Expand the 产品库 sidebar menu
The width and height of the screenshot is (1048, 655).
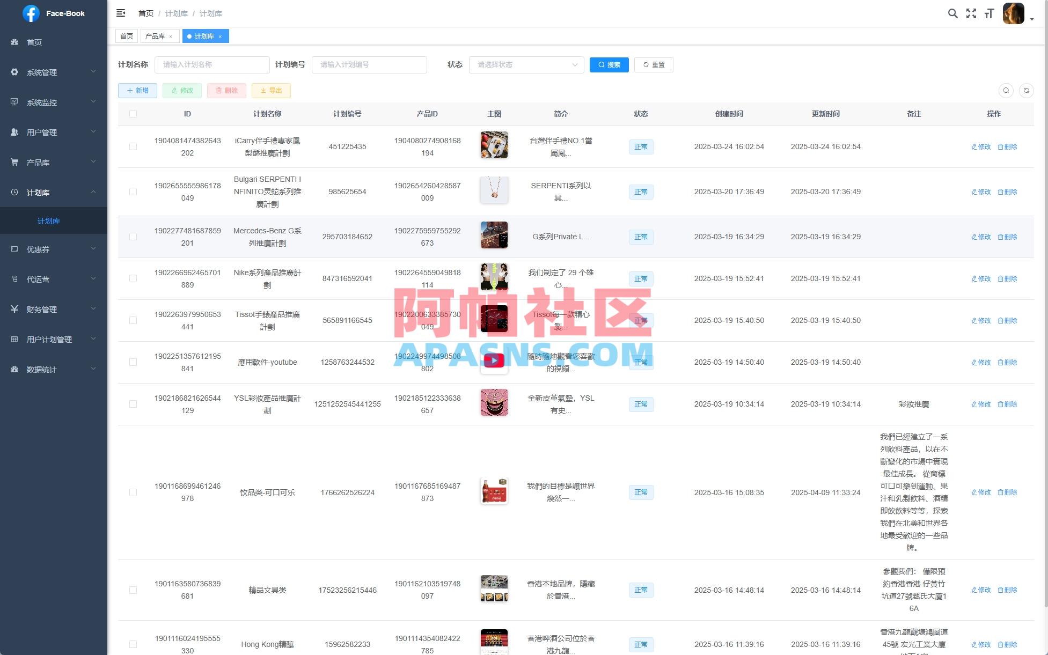click(54, 162)
